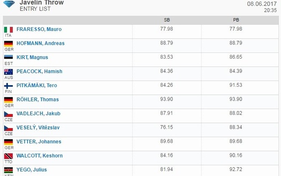281x176 pixels.
Task: Click the Kenyan flag beside YEGO
Action: pyautogui.click(x=8, y=170)
